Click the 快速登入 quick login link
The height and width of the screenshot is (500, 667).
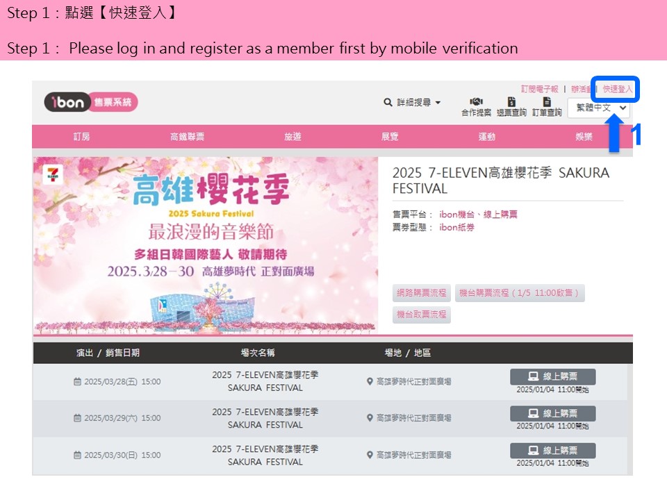[x=618, y=89]
